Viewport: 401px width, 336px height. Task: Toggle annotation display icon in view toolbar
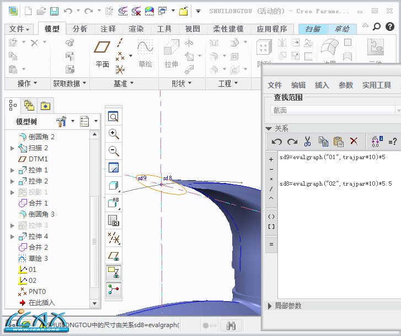114,272
